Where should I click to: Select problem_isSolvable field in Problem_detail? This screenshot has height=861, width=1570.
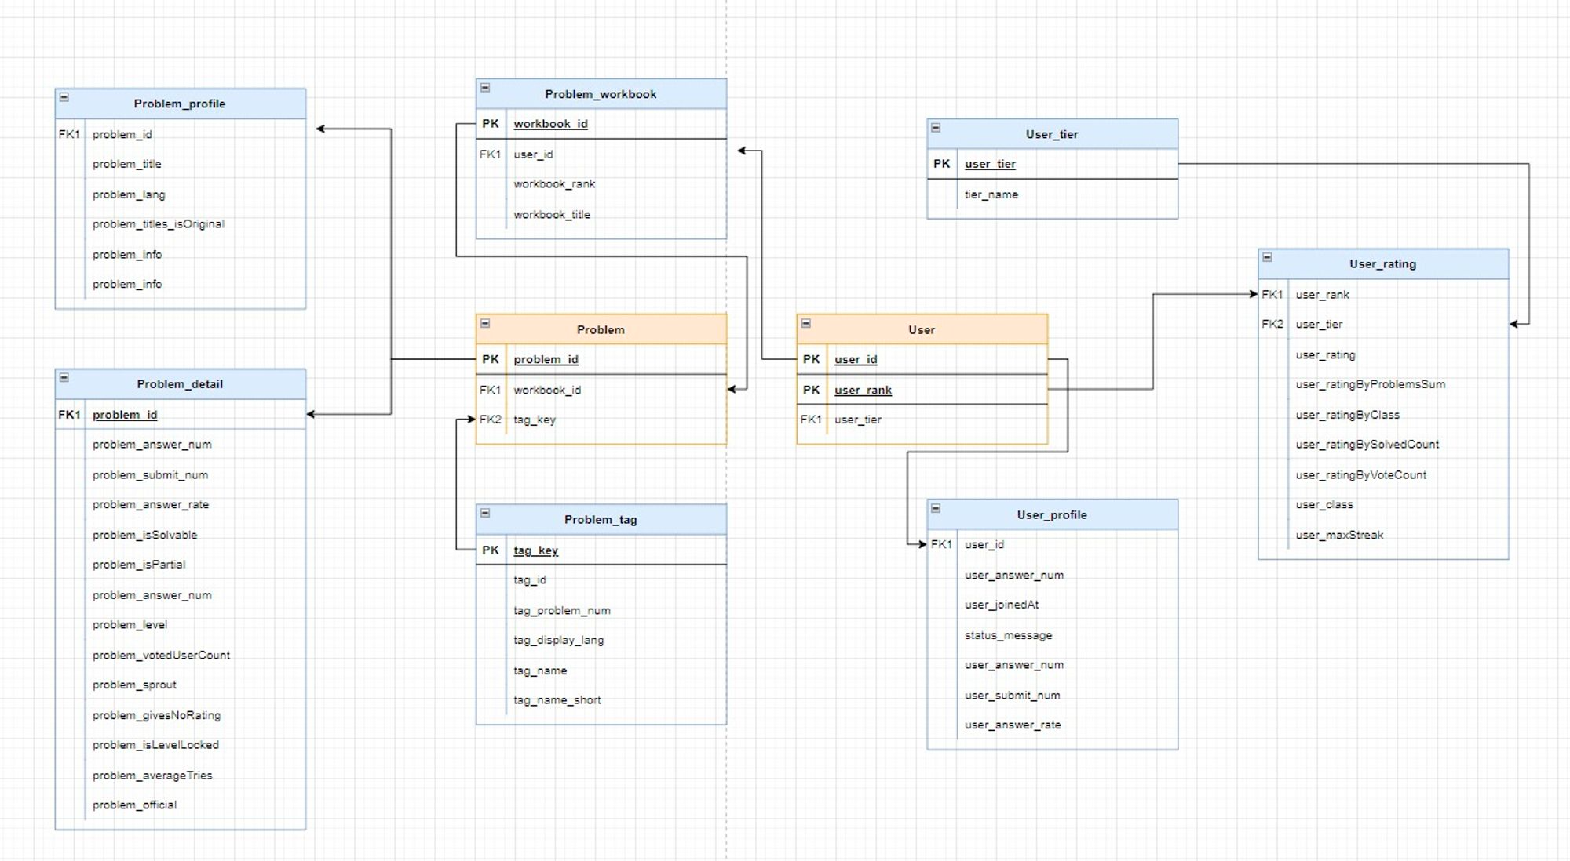pyautogui.click(x=144, y=536)
